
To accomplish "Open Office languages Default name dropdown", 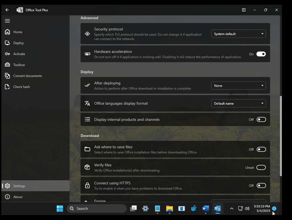I will pos(238,103).
